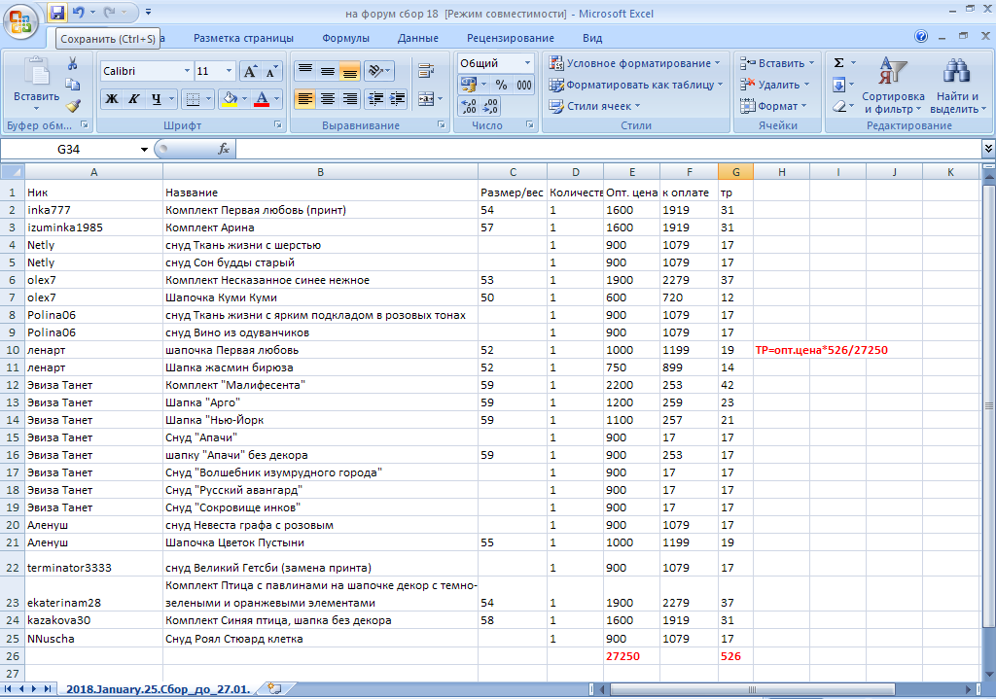Click the percent style icon

(502, 85)
